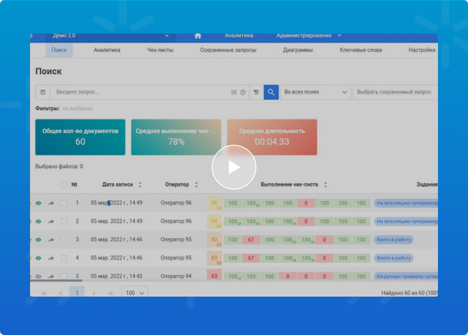Click the list options icon in search field
This screenshot has width=468, height=335.
coord(234,92)
